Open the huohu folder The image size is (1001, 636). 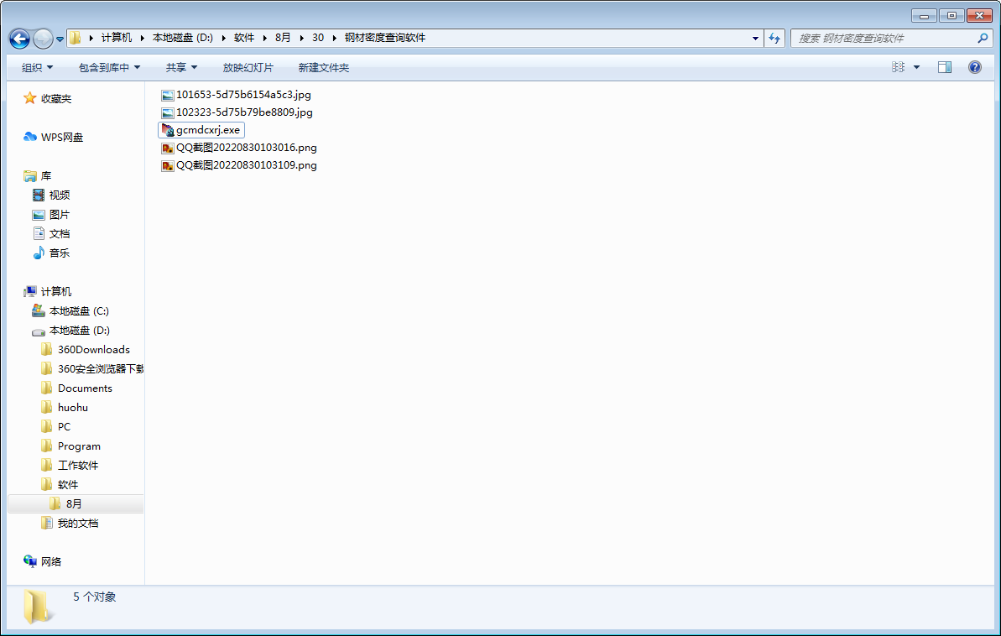(73, 408)
